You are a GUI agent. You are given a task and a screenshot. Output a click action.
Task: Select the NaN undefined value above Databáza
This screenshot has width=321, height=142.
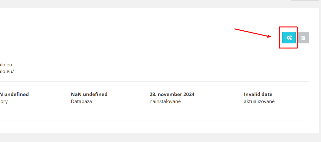point(89,94)
